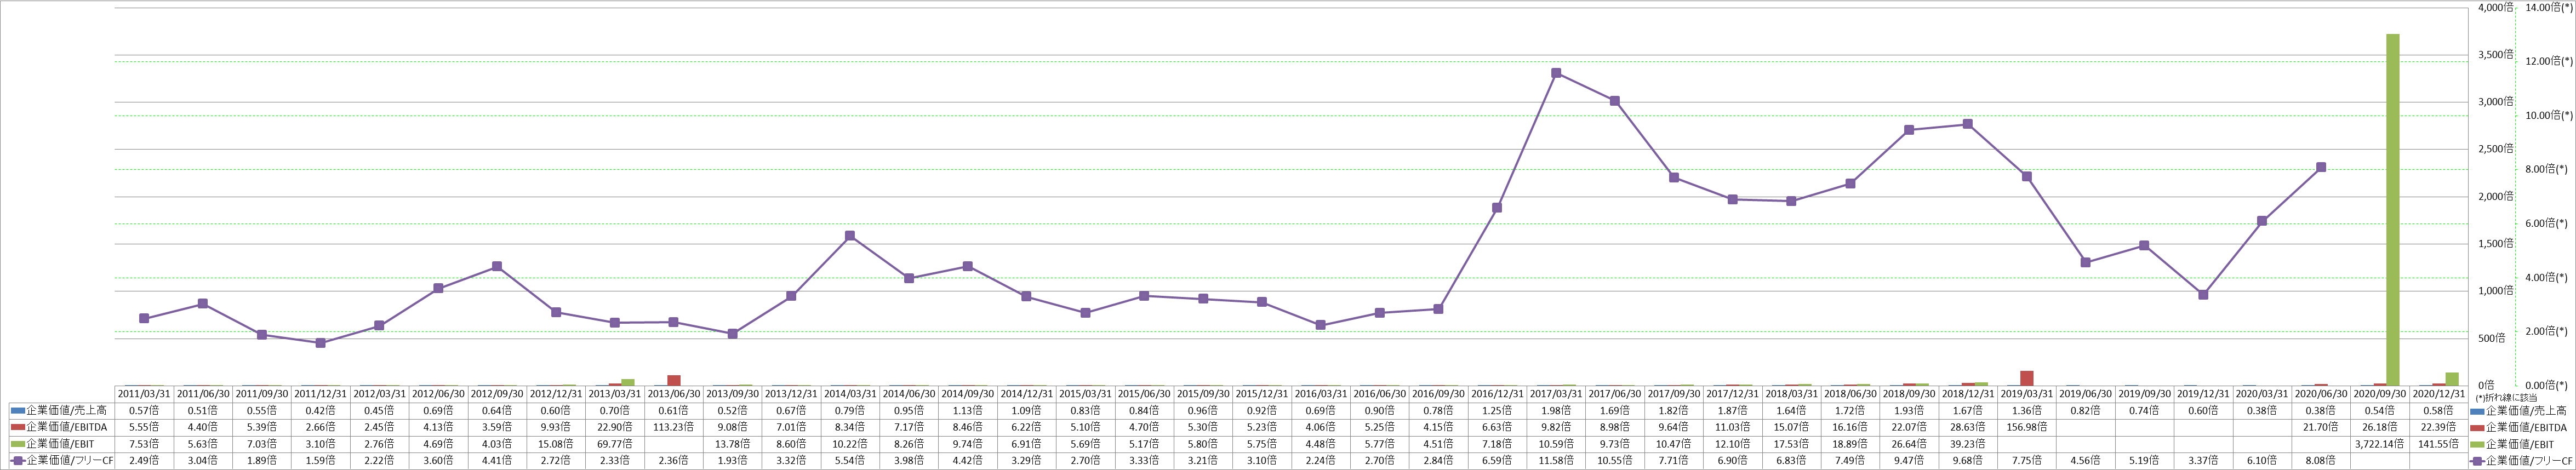Viewport: 2576px width, 470px height.
Task: Click the 28.63倍 EBITDA cell
Action: 1968,427
